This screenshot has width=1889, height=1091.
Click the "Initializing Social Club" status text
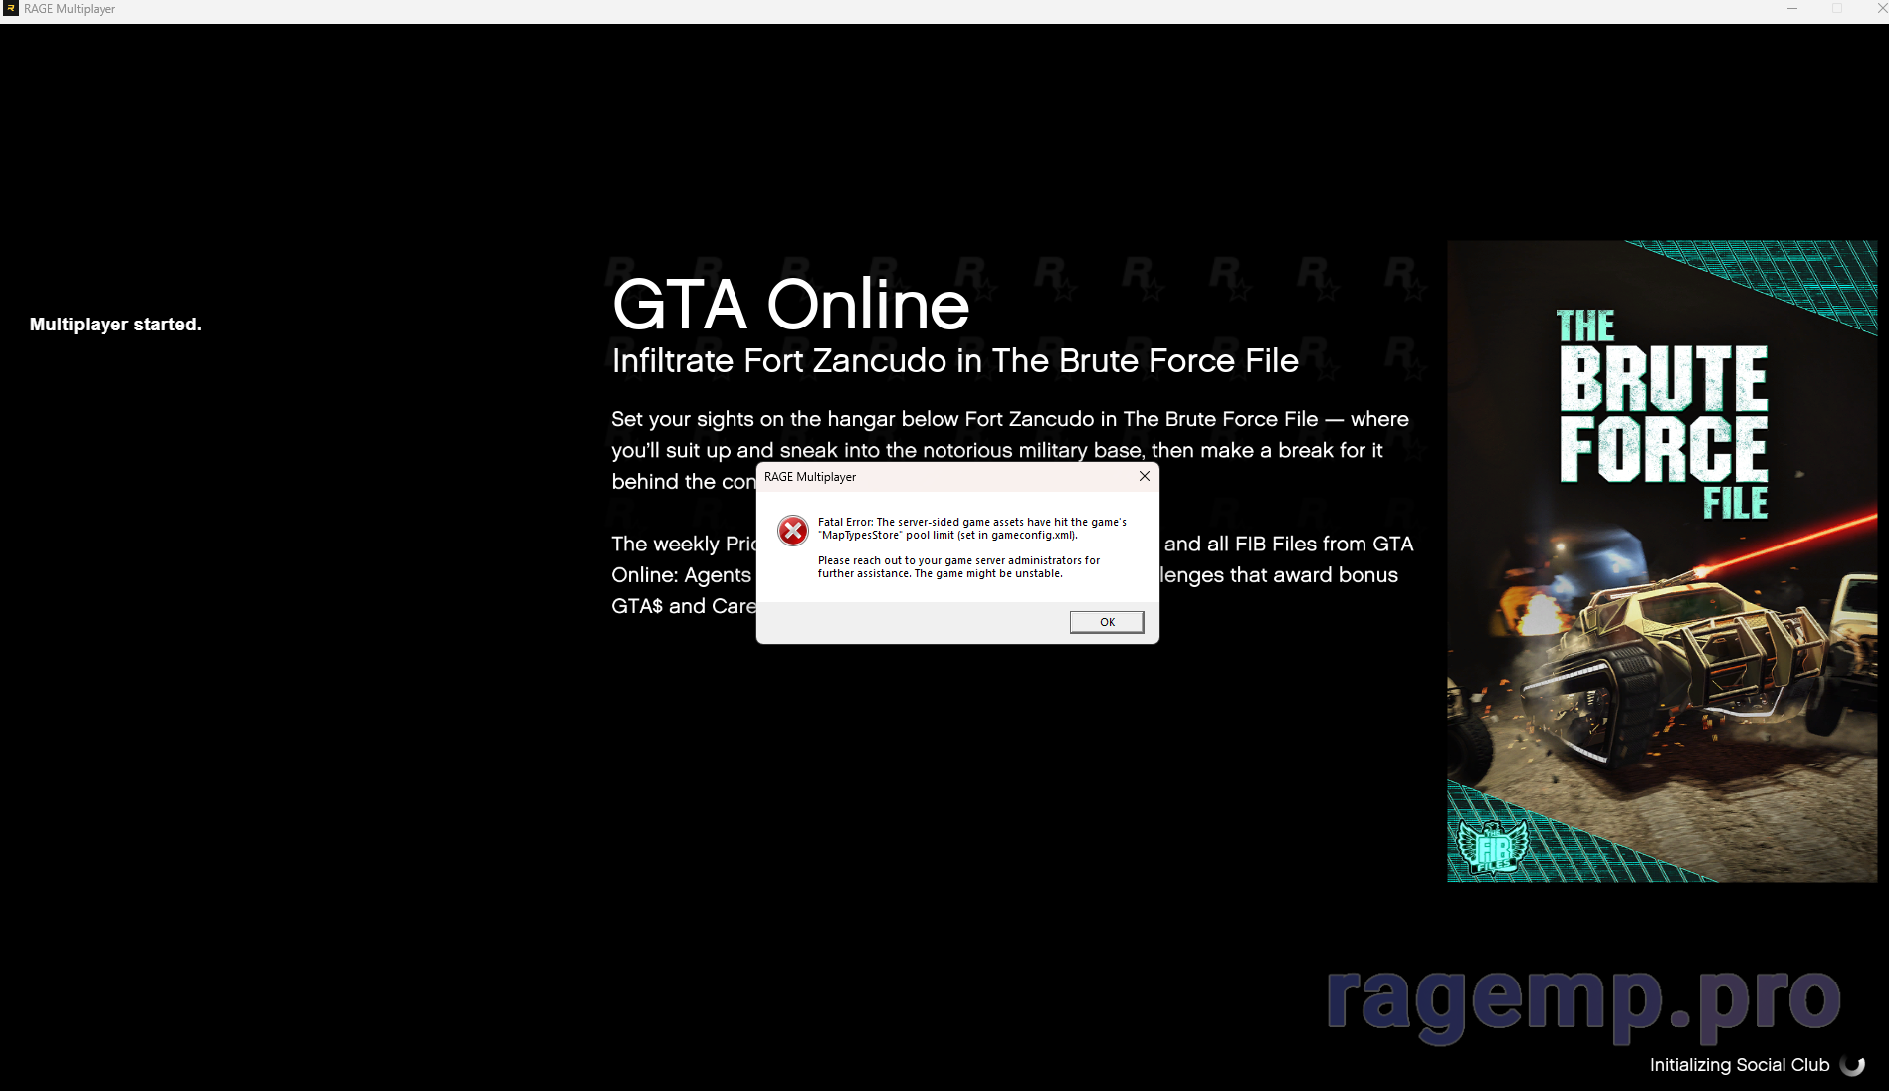click(x=1739, y=1065)
